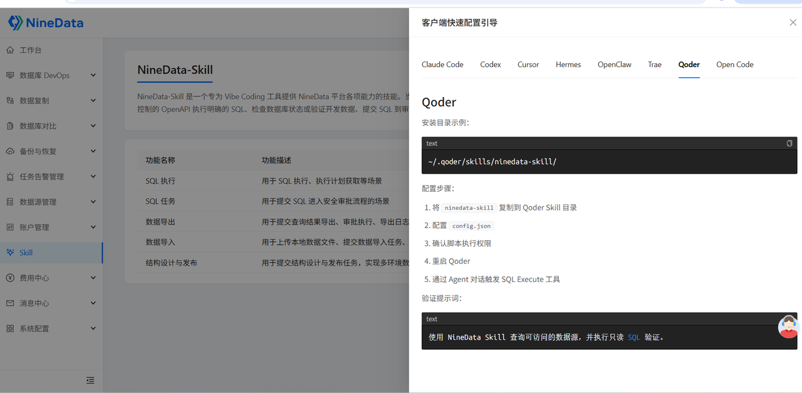Screen dimensions: 802x393
Task: Switch to the OpenClaw tab
Action: point(615,65)
